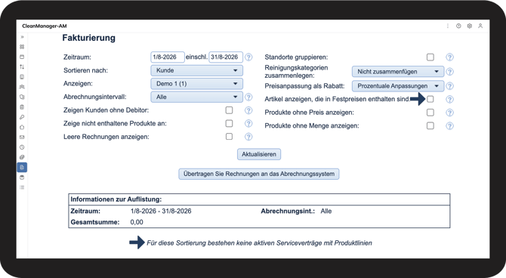The width and height of the screenshot is (506, 278).
Task: Open the user profile icon in top bar
Action: coord(480,26)
